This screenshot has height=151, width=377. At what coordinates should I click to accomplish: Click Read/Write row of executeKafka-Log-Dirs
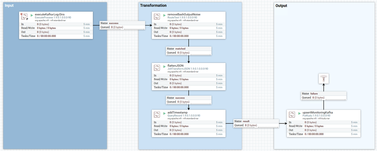point(56,28)
